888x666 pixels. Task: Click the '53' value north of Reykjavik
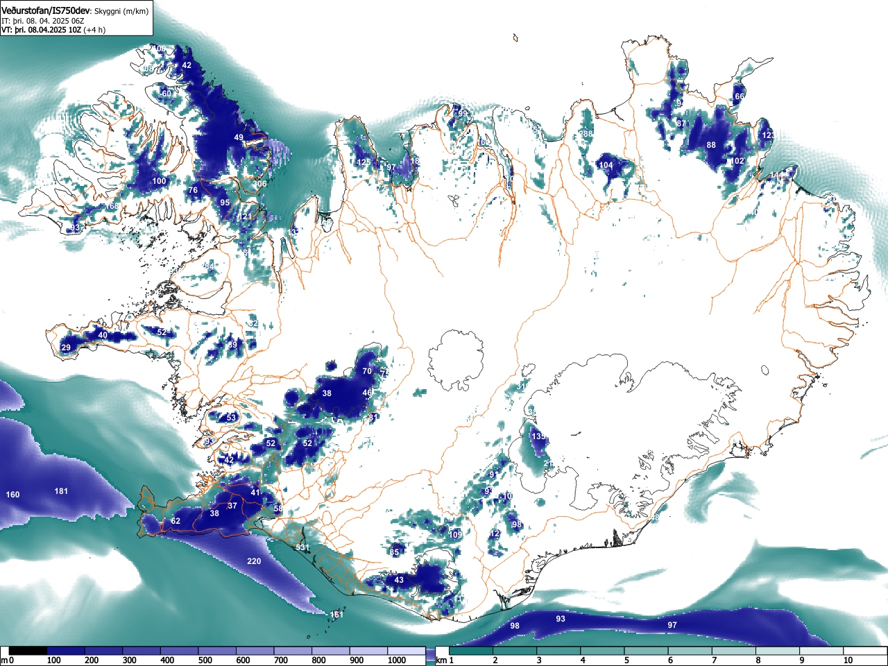point(231,418)
